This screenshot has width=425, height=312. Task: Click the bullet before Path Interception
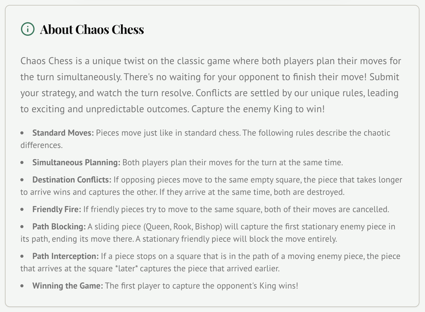(x=22, y=257)
